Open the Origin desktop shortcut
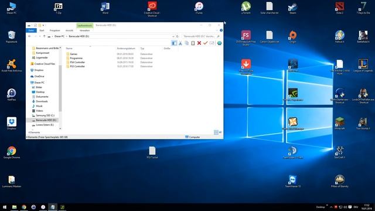375x211 pixels. (x=293, y=37)
